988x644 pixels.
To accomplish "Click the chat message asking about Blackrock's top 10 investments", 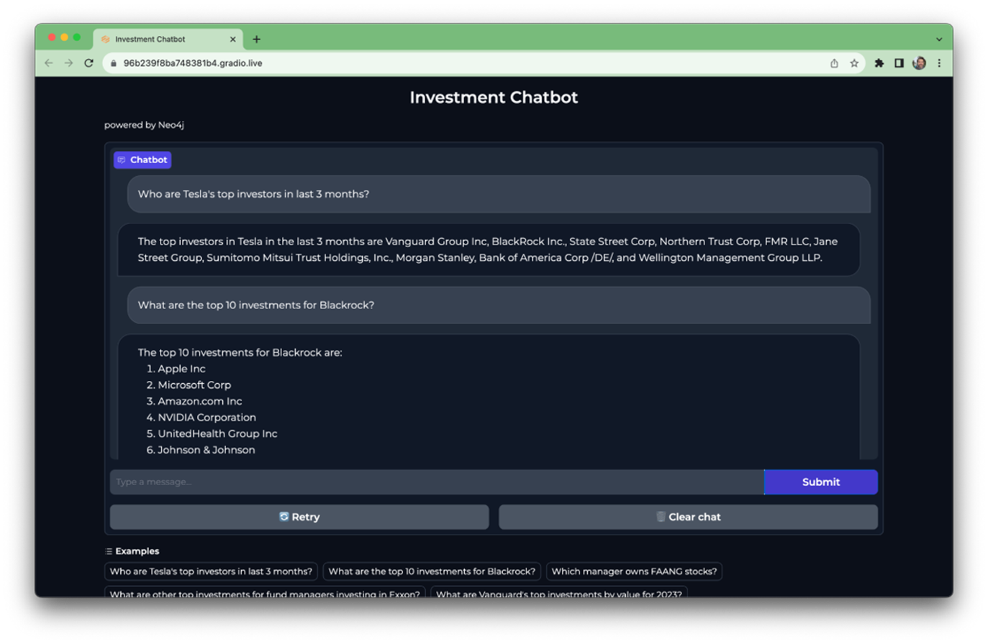I will pos(499,305).
